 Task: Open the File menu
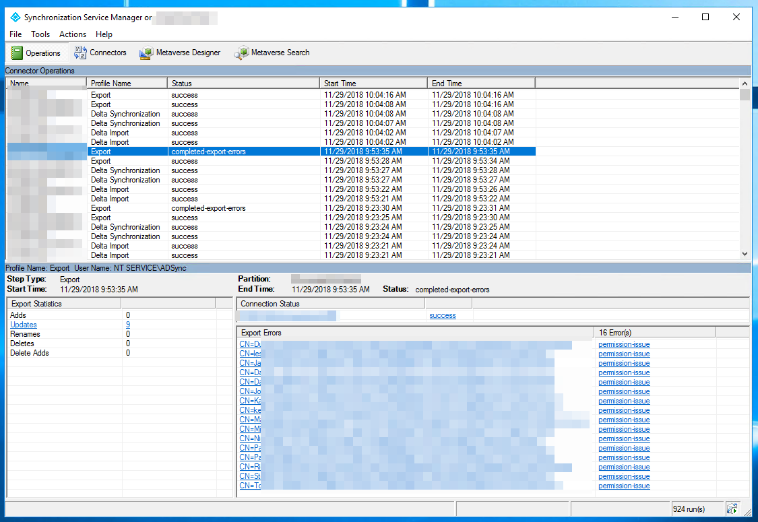tap(15, 34)
